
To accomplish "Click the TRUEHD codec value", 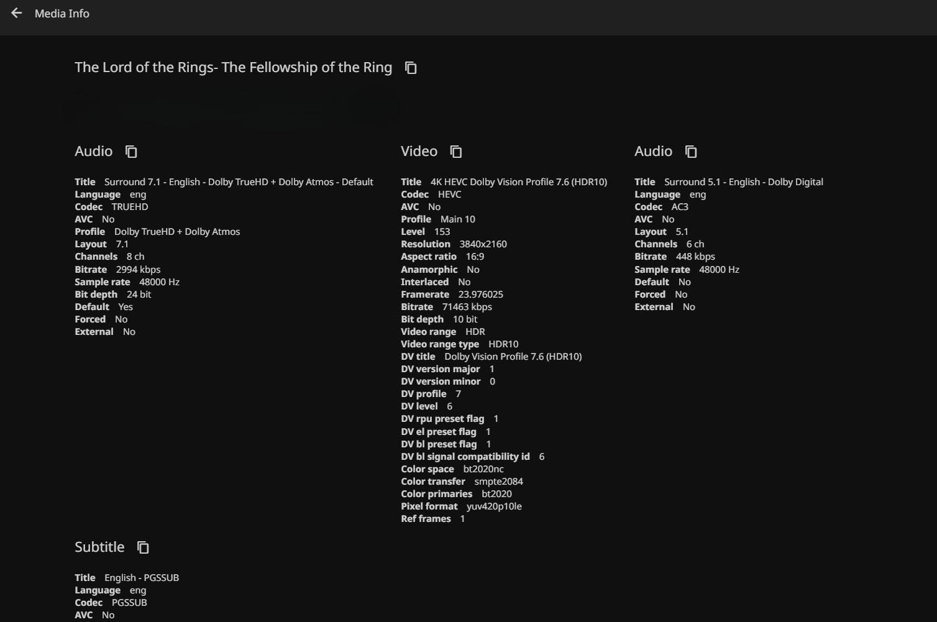I will point(129,207).
